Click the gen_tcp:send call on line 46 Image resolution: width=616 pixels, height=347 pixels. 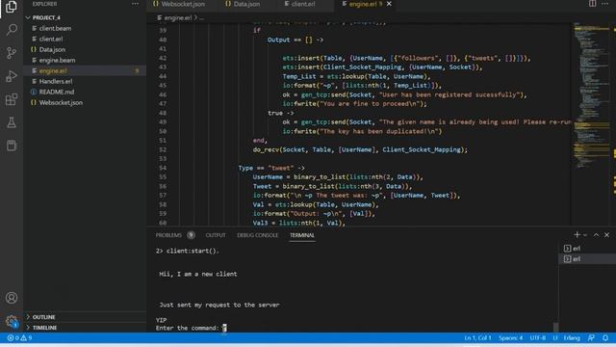point(324,94)
